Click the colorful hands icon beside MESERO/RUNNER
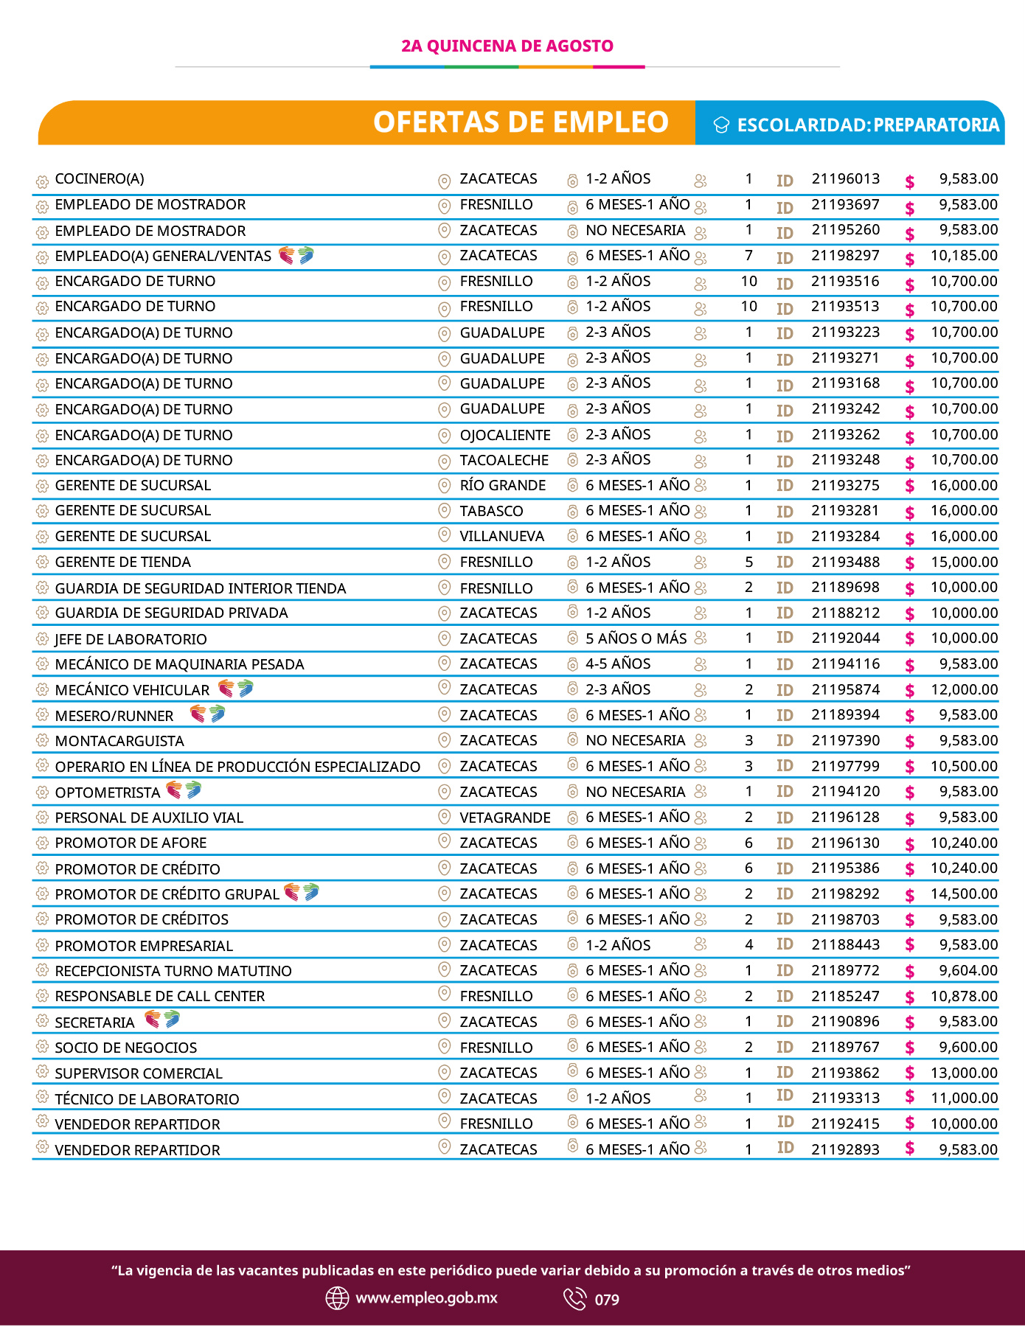Image resolution: width=1025 pixels, height=1327 pixels. pos(207,714)
